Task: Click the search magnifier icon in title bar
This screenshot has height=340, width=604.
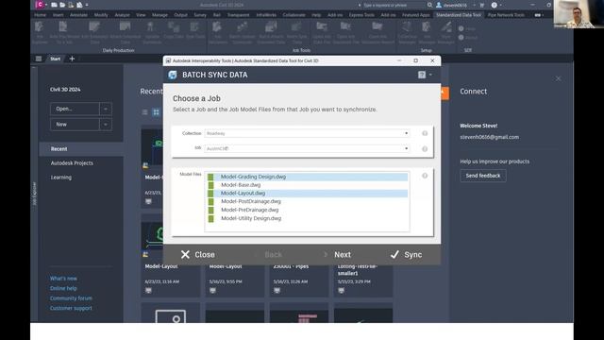Action: [x=429, y=5]
